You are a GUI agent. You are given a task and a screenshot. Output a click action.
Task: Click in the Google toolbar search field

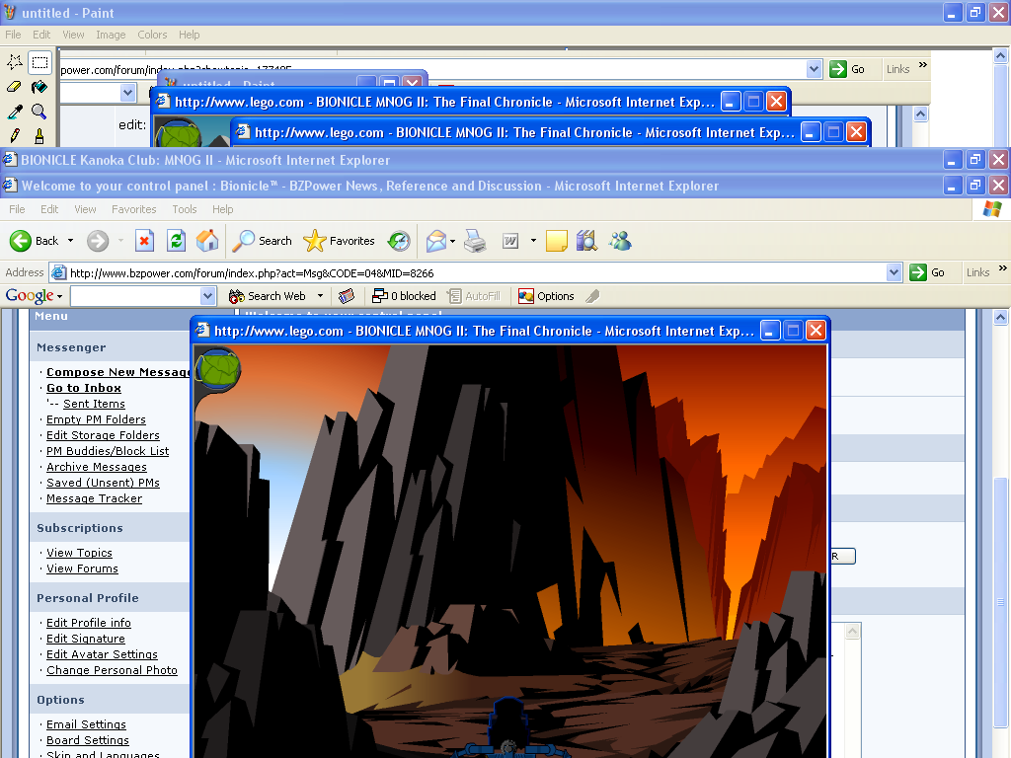(x=136, y=296)
